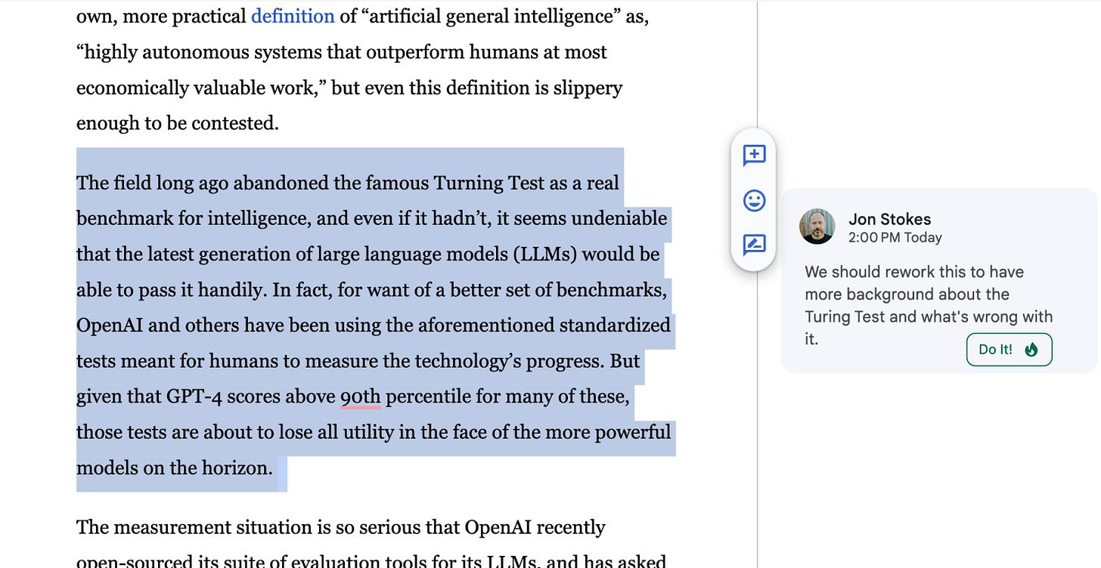
Task: Click "enough to be contested." line
Action: 178,122
